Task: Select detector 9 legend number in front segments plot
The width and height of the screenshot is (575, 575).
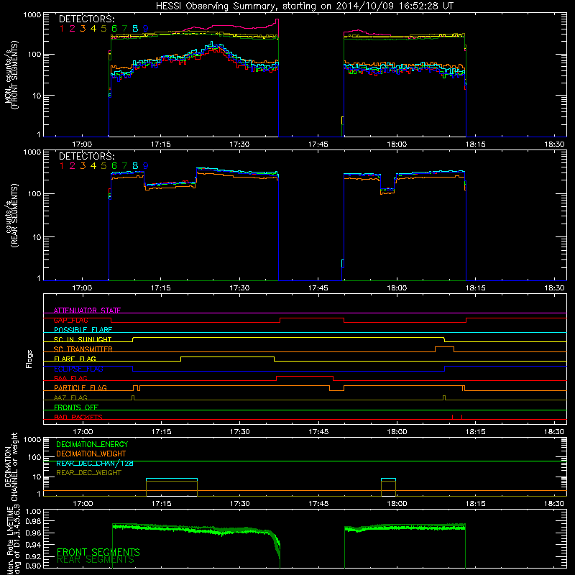Action: tap(146, 28)
